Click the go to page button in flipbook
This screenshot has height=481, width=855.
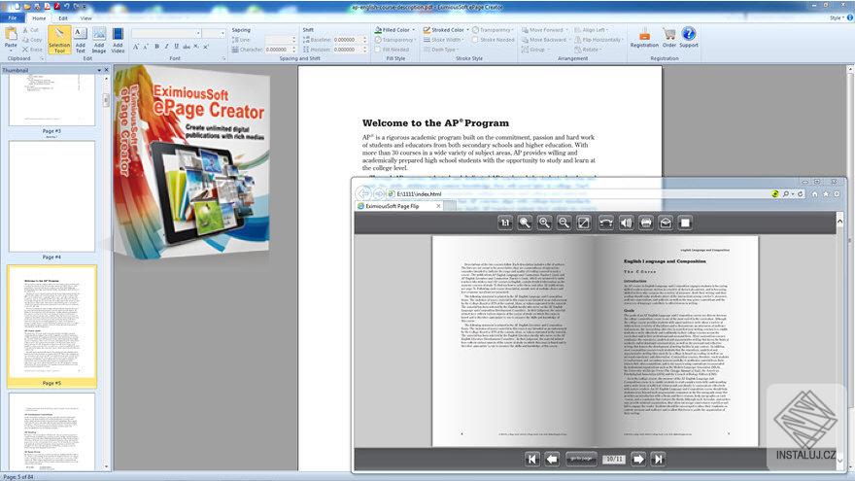click(581, 460)
